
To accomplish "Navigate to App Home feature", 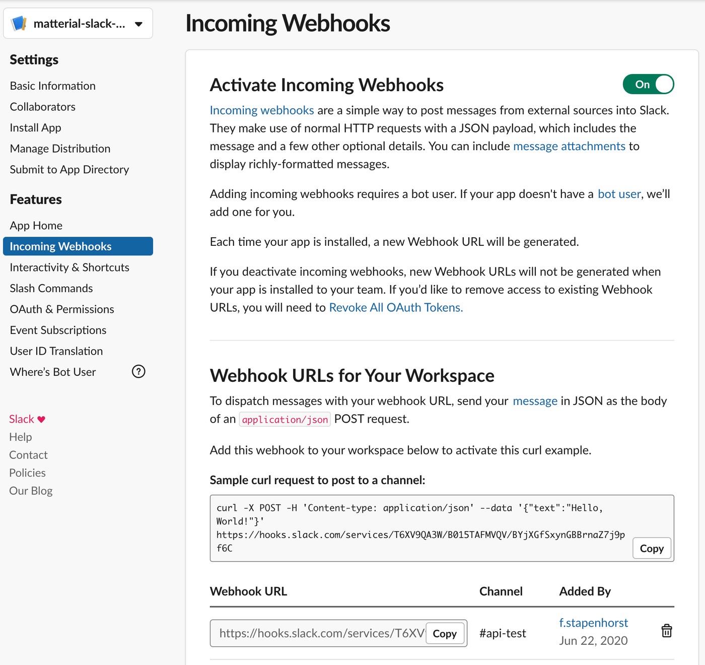I will pos(36,225).
